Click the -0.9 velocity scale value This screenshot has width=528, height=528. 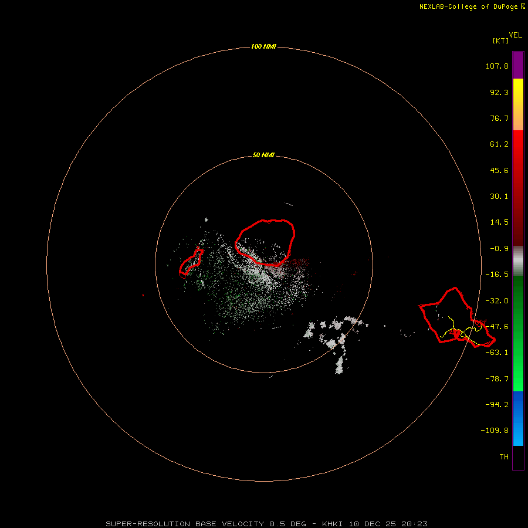click(x=499, y=249)
